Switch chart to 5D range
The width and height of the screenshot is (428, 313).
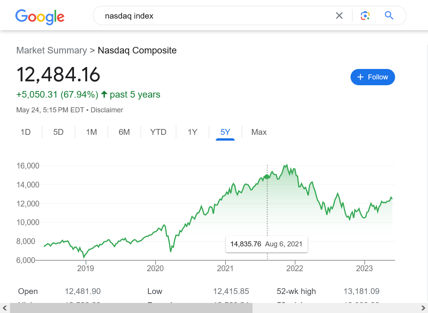58,132
